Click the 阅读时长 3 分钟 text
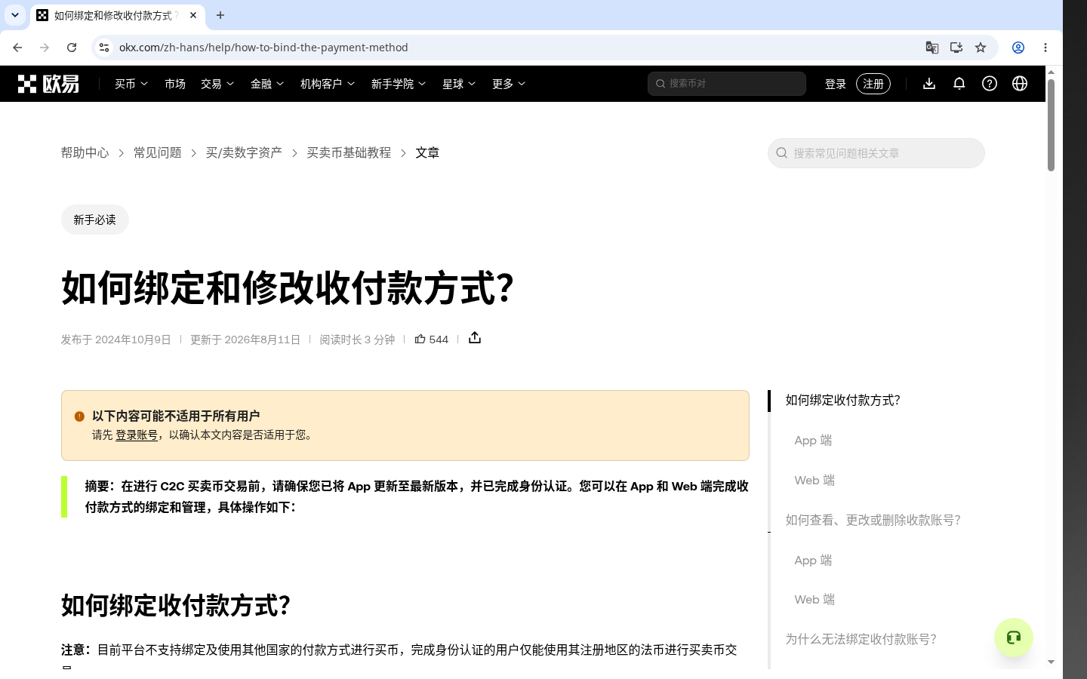 [357, 339]
